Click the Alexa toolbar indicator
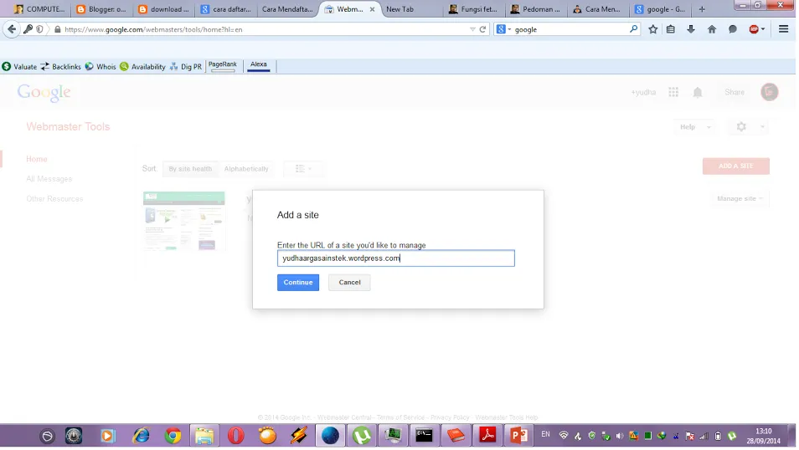Image resolution: width=799 pixels, height=450 pixels. tap(258, 66)
